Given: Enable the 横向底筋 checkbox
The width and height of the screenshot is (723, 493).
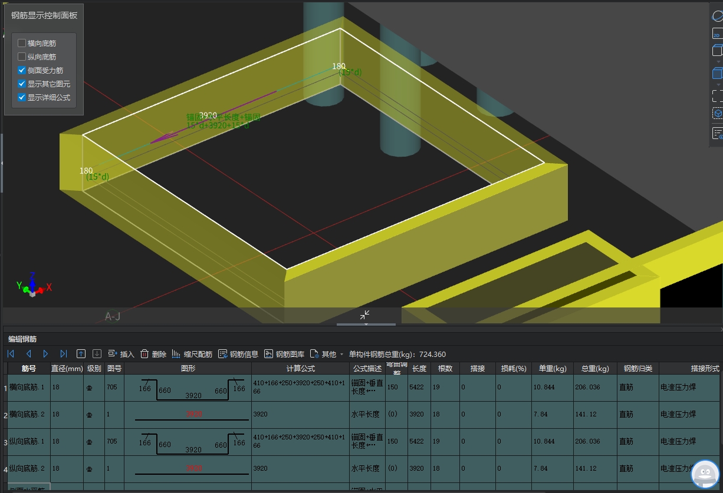Looking at the screenshot, I should pyautogui.click(x=22, y=43).
